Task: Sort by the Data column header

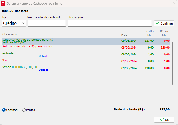Action: 124,35
